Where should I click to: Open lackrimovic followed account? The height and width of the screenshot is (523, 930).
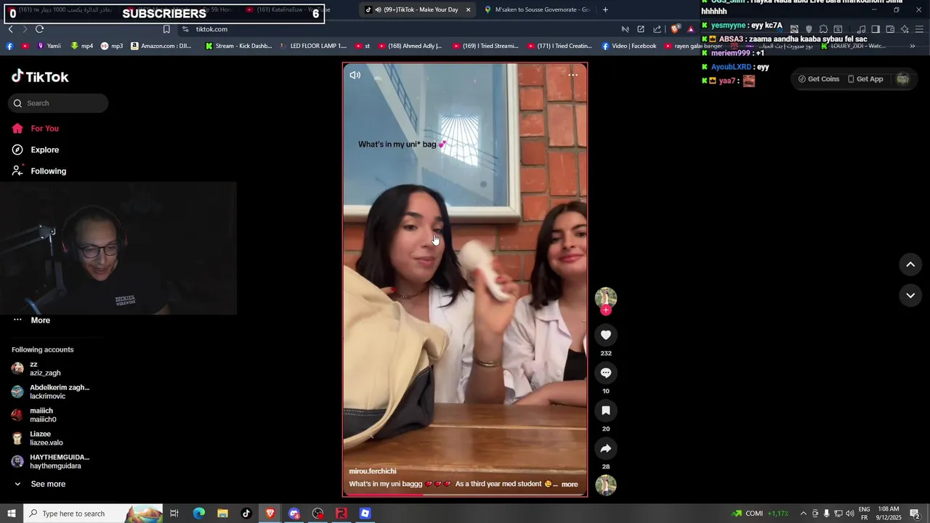[x=50, y=392]
